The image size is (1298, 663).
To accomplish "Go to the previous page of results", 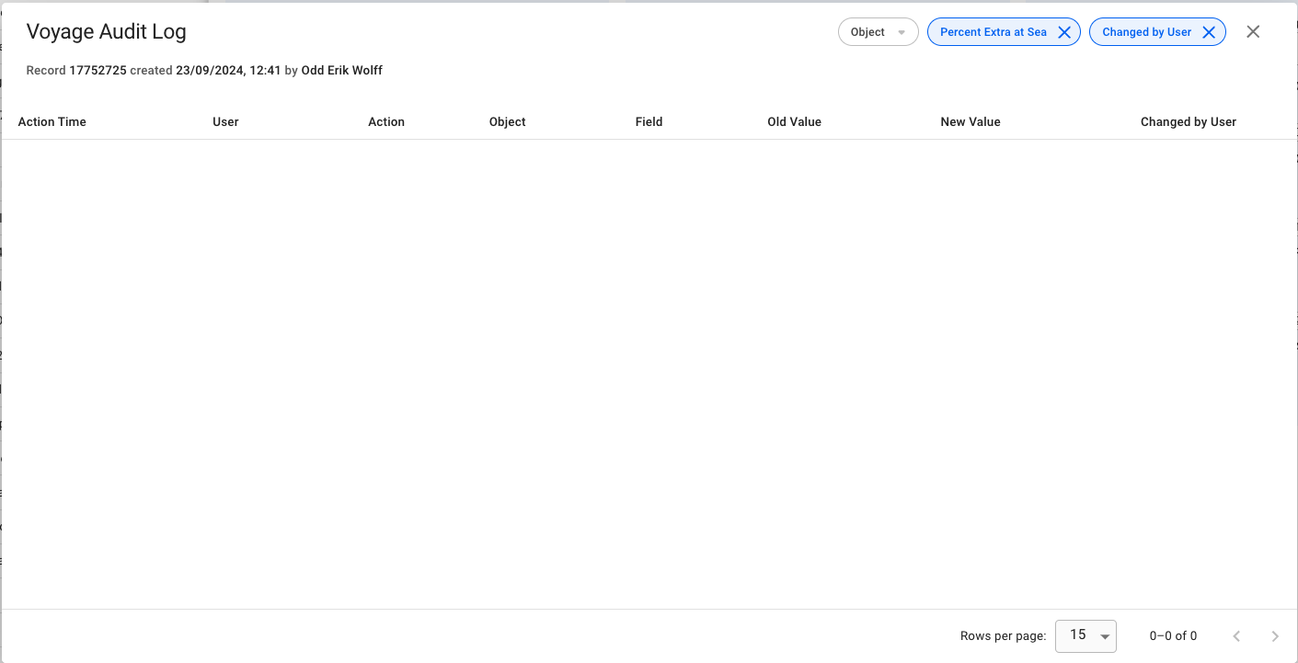I will point(1236,636).
